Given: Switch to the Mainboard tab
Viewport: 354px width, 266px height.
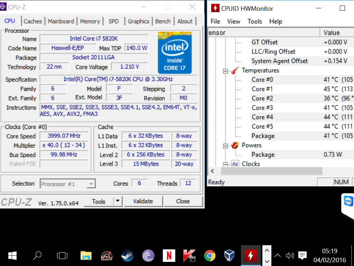Looking at the screenshot, I should point(61,21).
